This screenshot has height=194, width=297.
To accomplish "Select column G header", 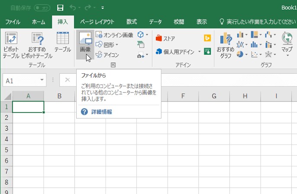I will coord(214,96).
